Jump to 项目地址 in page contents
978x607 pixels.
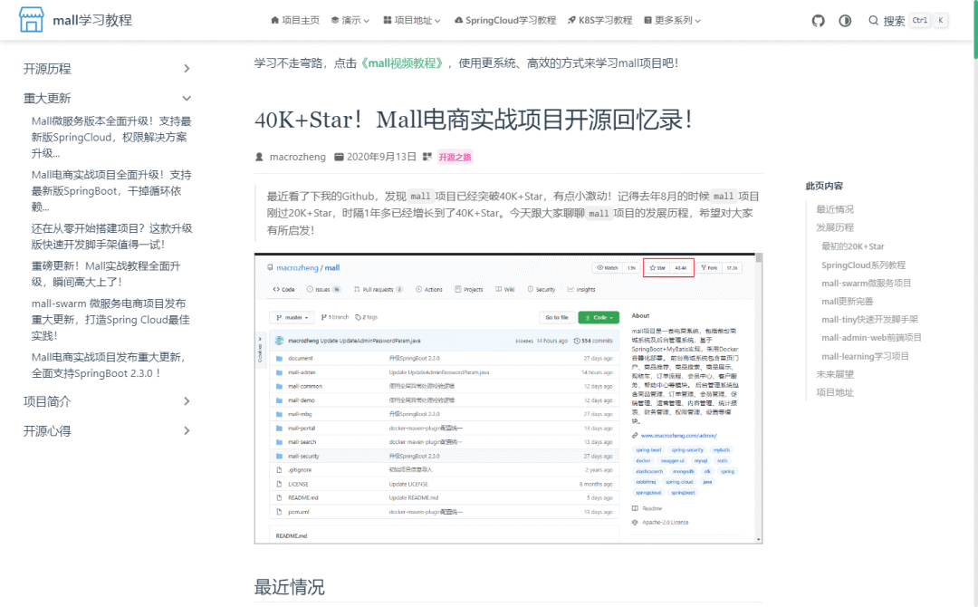click(835, 392)
